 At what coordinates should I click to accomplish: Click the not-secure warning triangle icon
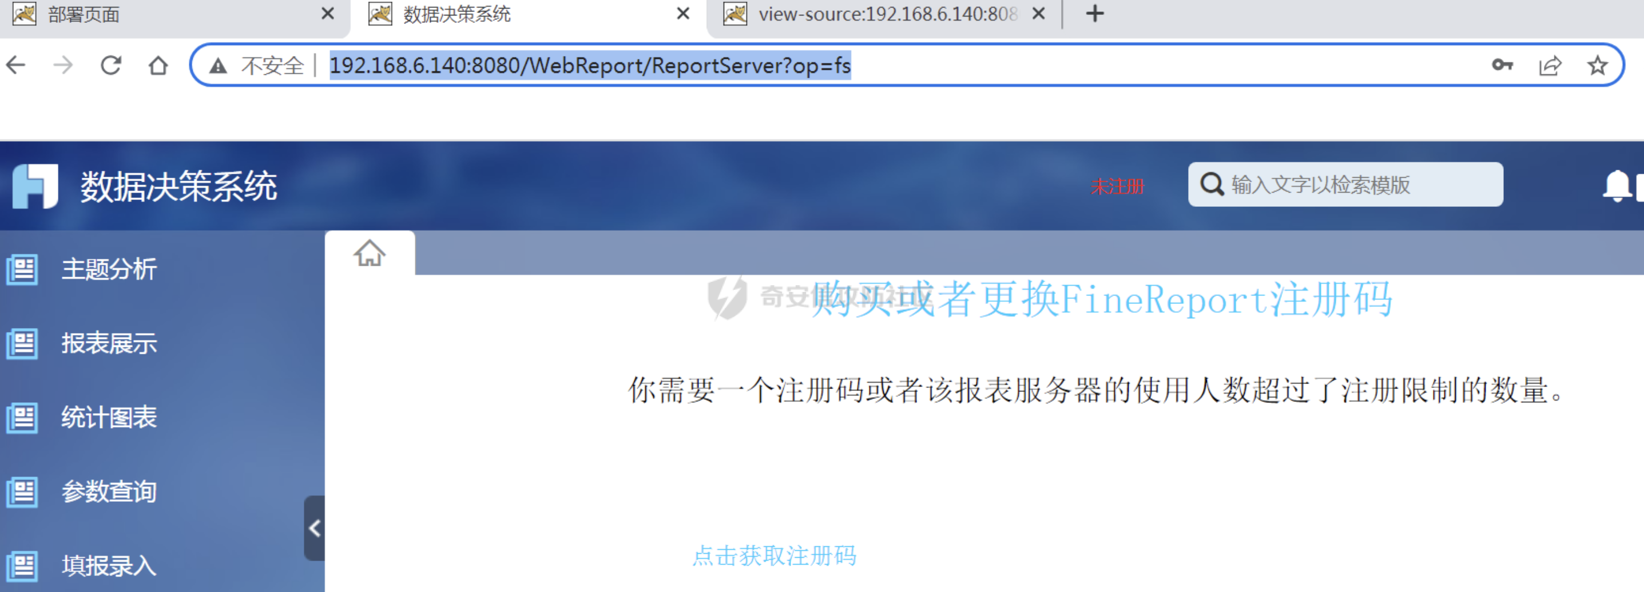219,65
